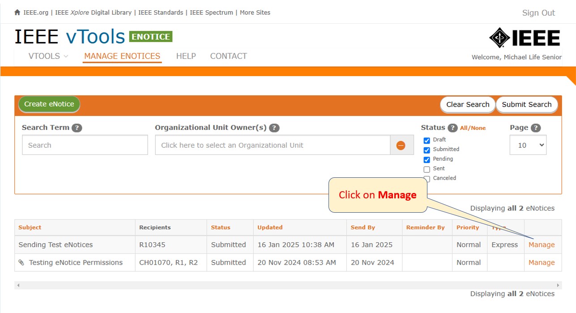Screen dimensions: 576x313
Task: Click the Sign Out link
Action: [x=538, y=13]
